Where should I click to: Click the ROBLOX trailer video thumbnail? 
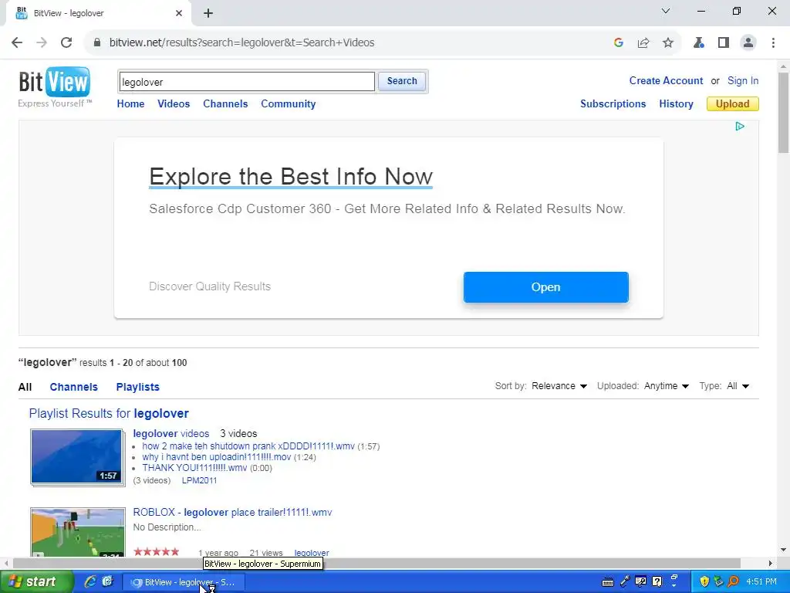(x=78, y=533)
